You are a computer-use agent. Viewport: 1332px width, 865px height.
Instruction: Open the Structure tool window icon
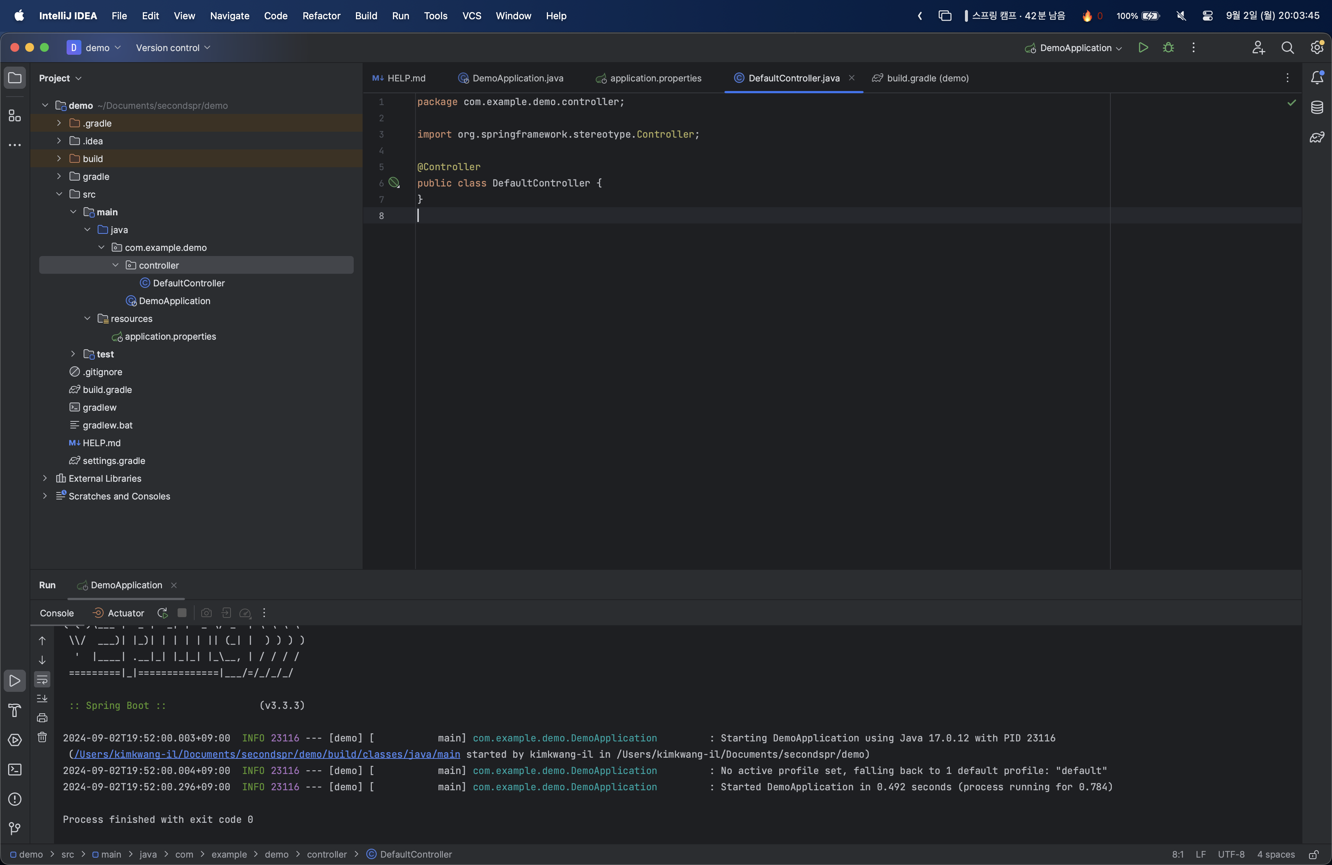pyautogui.click(x=14, y=116)
